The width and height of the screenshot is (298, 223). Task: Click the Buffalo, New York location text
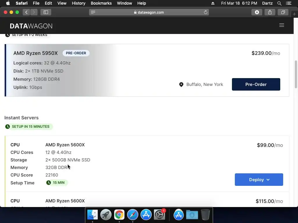(x=205, y=84)
